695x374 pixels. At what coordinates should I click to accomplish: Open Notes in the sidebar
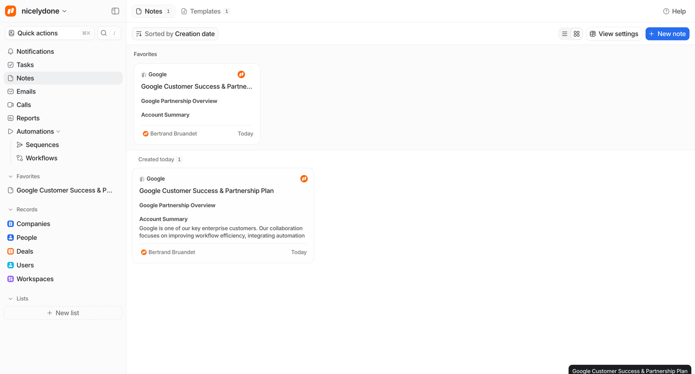coord(63,78)
